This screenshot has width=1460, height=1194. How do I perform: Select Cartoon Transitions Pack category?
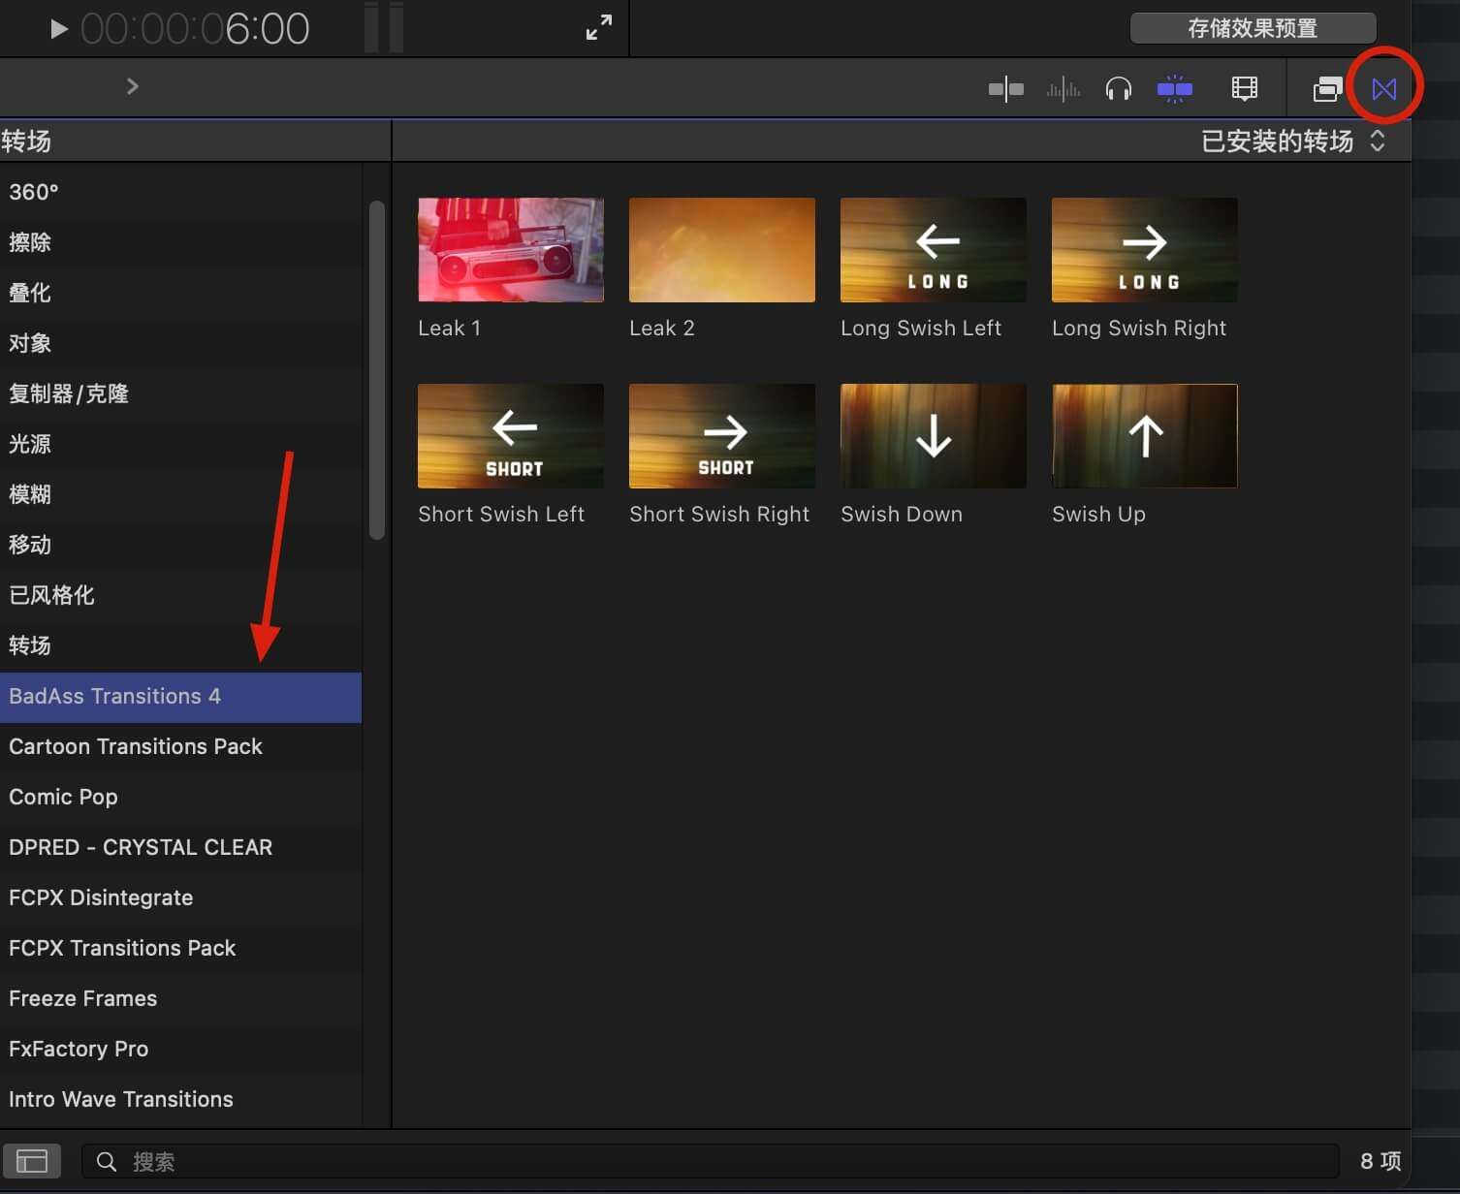coord(136,746)
